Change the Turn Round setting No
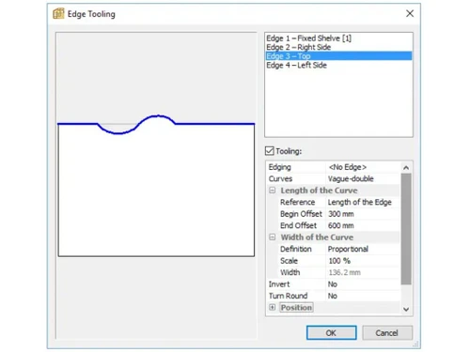Image resolution: width=470 pixels, height=352 pixels. coord(363,296)
